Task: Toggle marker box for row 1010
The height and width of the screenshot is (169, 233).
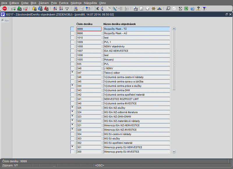Action: tap(72, 38)
